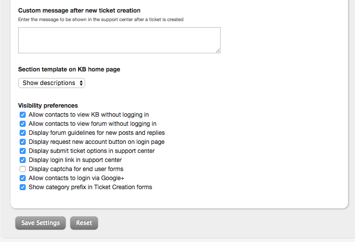Click the custom message text area
The width and height of the screenshot is (355, 242).
click(x=119, y=40)
